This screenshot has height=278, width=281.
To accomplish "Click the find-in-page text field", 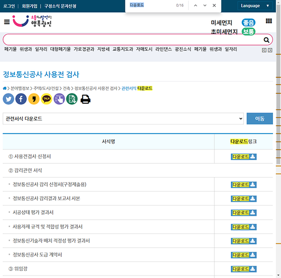I will (x=151, y=5).
